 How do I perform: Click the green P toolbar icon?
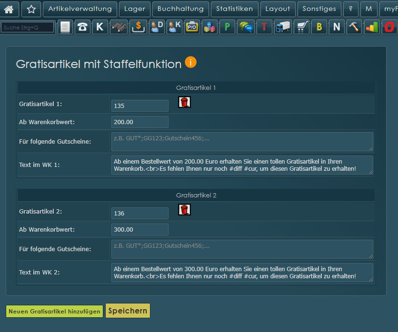click(x=227, y=27)
